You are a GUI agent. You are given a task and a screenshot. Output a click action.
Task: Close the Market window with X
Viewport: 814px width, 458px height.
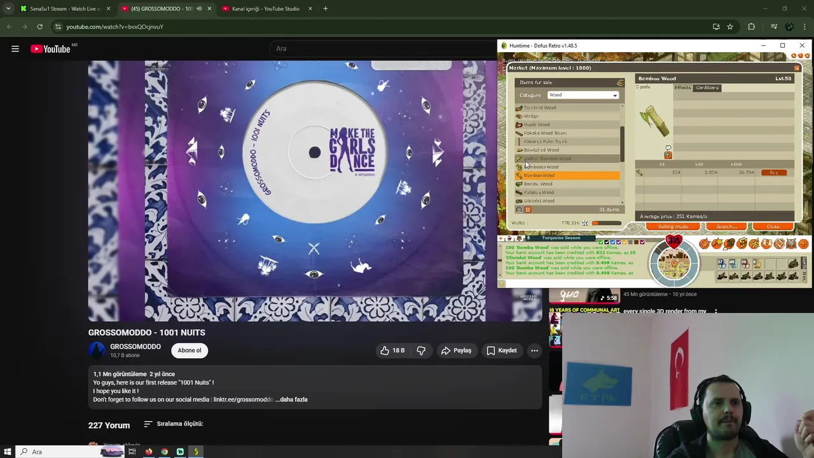click(797, 68)
